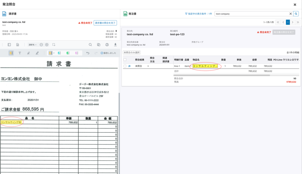The height and width of the screenshot is (174, 302).
Task: Open the 指定中の表示条件：1件 filter link
Action: (198, 14)
